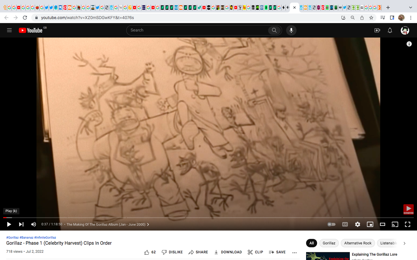Create a clip from the video

click(x=255, y=252)
